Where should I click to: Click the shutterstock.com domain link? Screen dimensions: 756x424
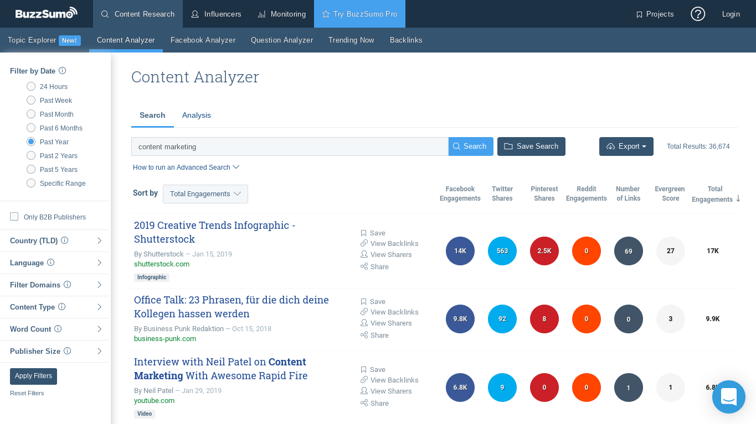coord(162,264)
